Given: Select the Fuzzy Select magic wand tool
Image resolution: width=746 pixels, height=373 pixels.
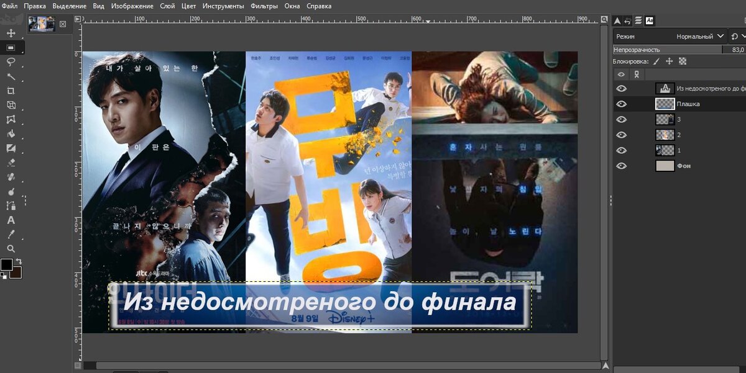Looking at the screenshot, I should [x=11, y=76].
